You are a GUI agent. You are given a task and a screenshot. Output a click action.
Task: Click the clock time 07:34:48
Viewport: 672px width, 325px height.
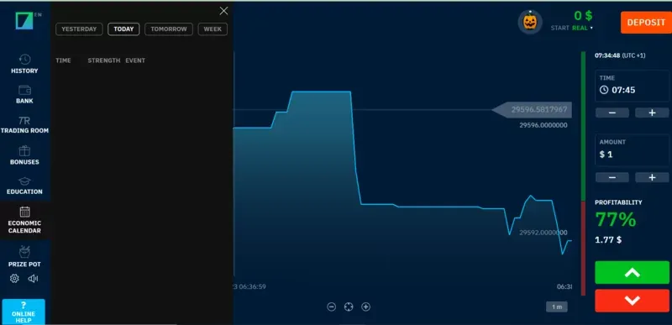click(606, 55)
